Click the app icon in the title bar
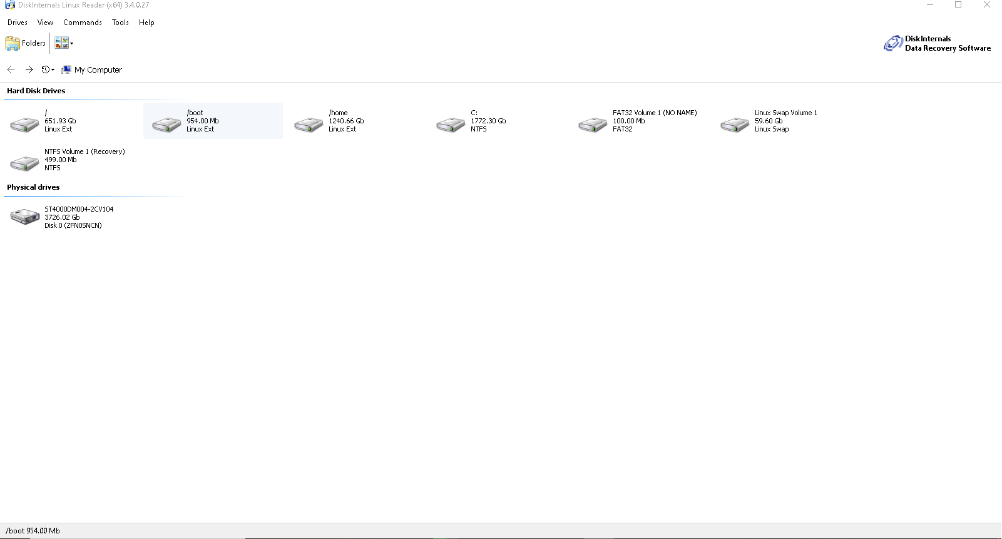Screen dimensions: 1002x539 10,5
